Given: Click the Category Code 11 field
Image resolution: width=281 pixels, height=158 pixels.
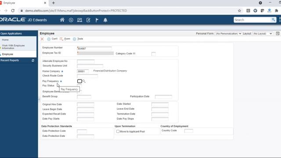Looking at the screenshot, I should click(x=154, y=54).
